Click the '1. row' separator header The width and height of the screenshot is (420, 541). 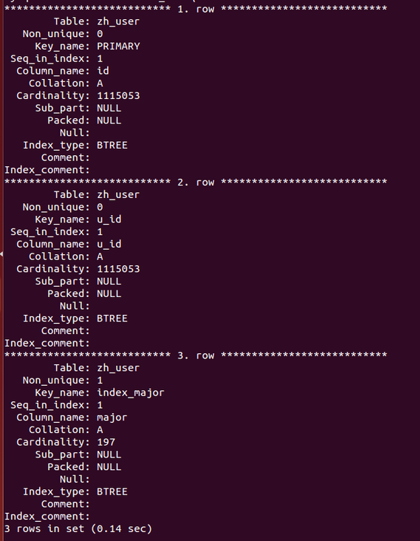pyautogui.click(x=196, y=10)
